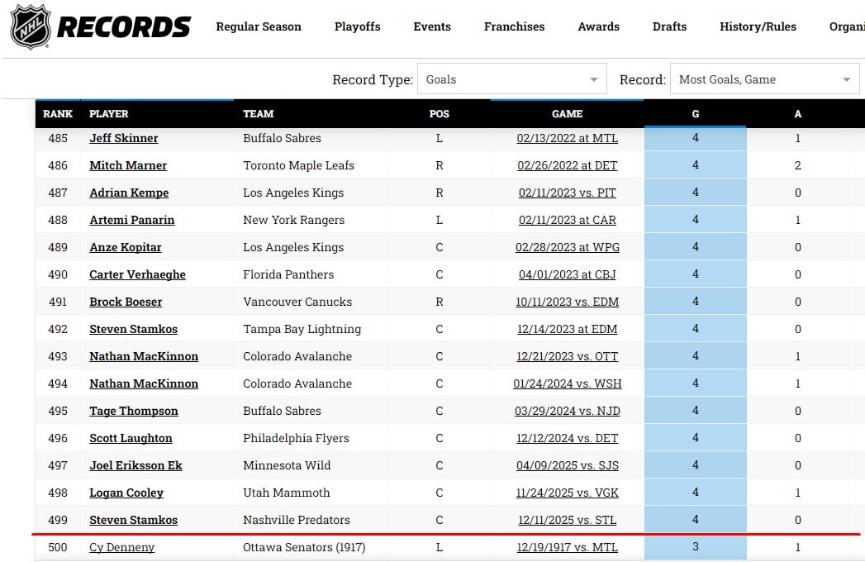Open Brock Boeser player link
The width and height of the screenshot is (865, 562).
[x=126, y=302]
